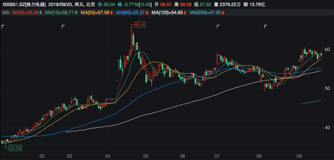Toggle the MA(20) orange average line
The image size is (334, 160).
96,13
